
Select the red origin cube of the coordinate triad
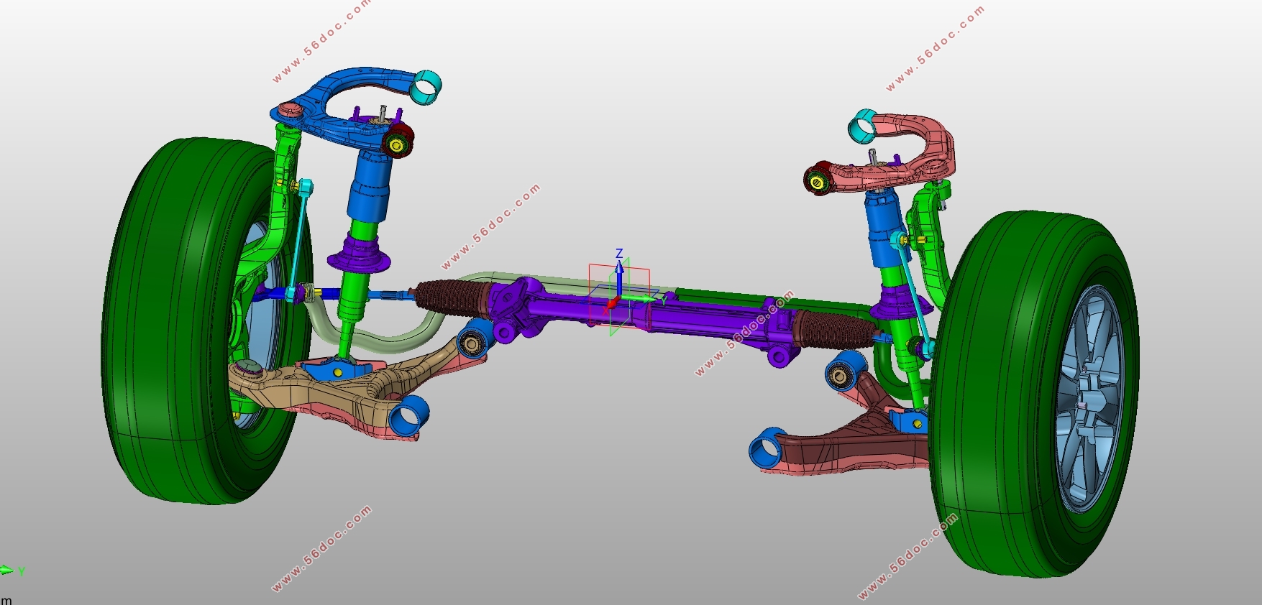coord(611,303)
